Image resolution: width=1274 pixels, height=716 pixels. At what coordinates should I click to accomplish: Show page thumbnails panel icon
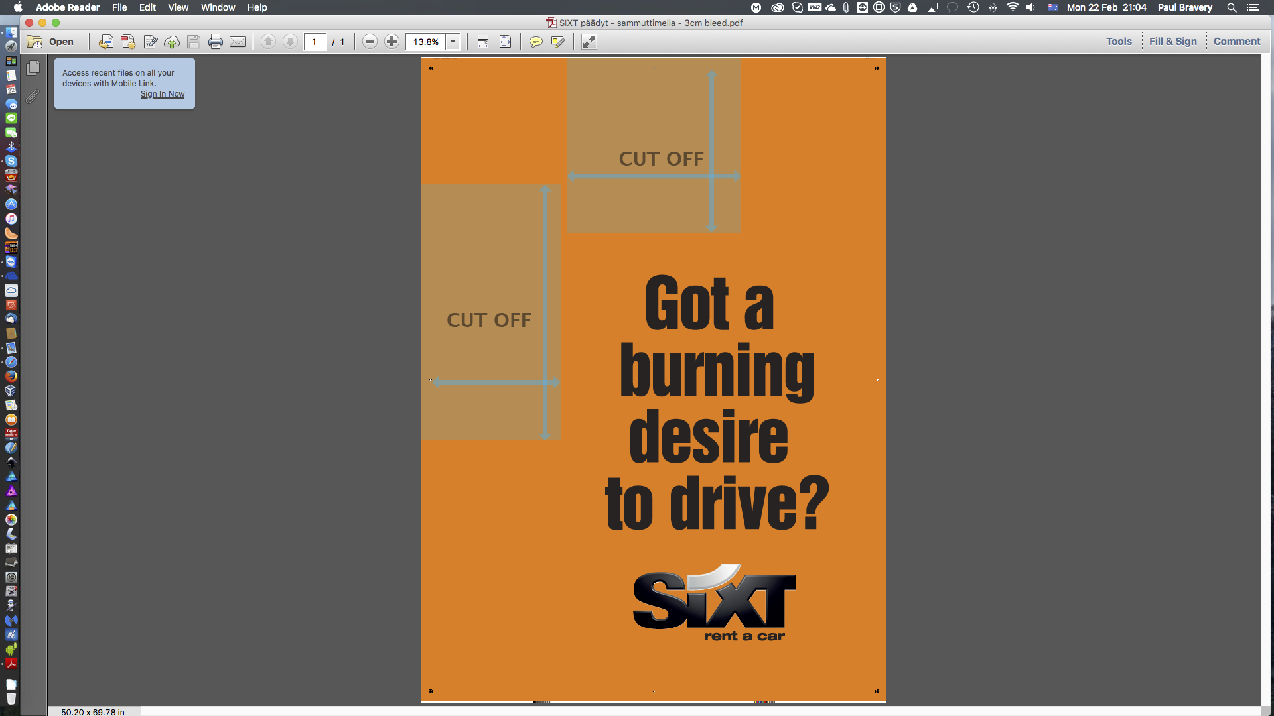33,68
